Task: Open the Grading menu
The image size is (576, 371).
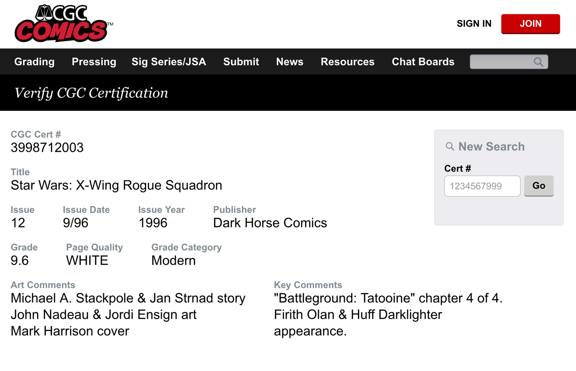Action: tap(34, 62)
